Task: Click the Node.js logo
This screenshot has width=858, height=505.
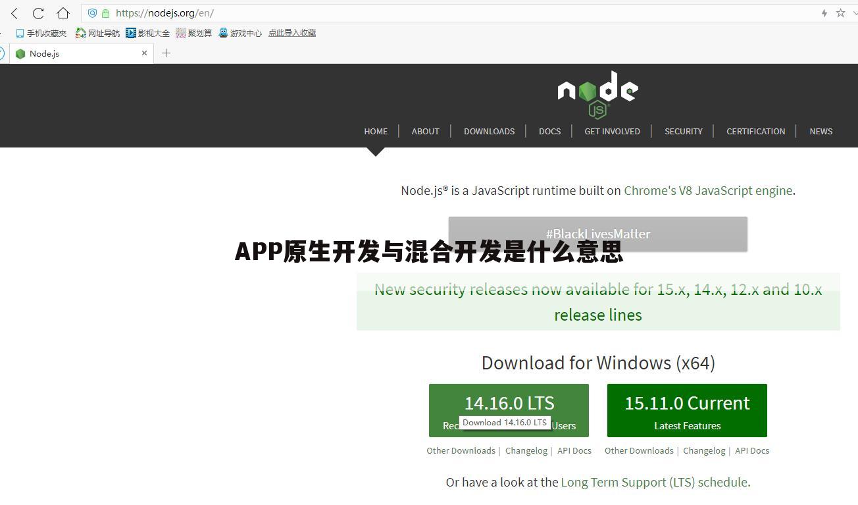Action: (597, 94)
